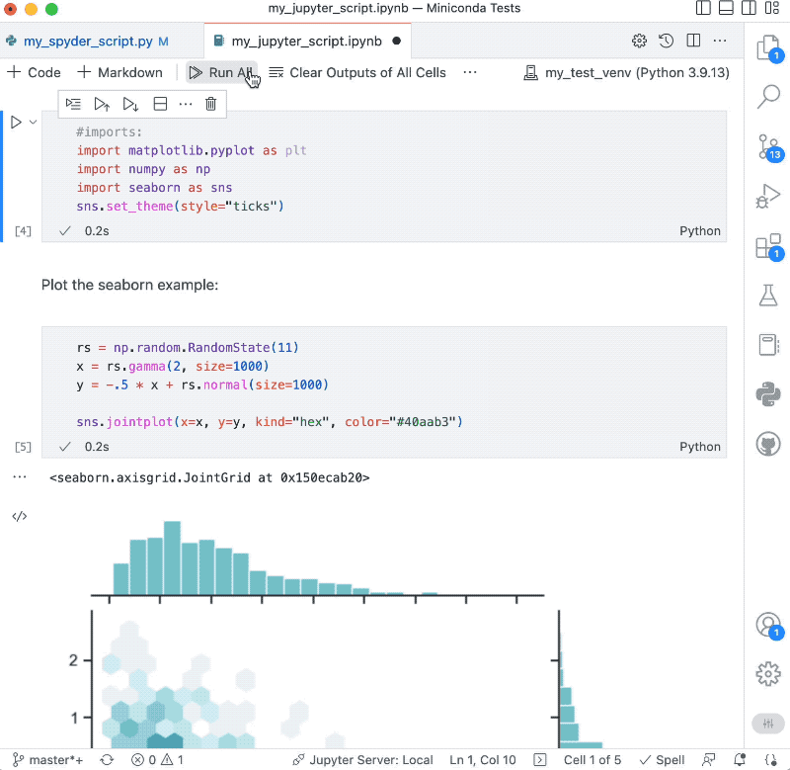
Task: Open more cell actions ellipsis in cell toolbar
Action: [186, 105]
